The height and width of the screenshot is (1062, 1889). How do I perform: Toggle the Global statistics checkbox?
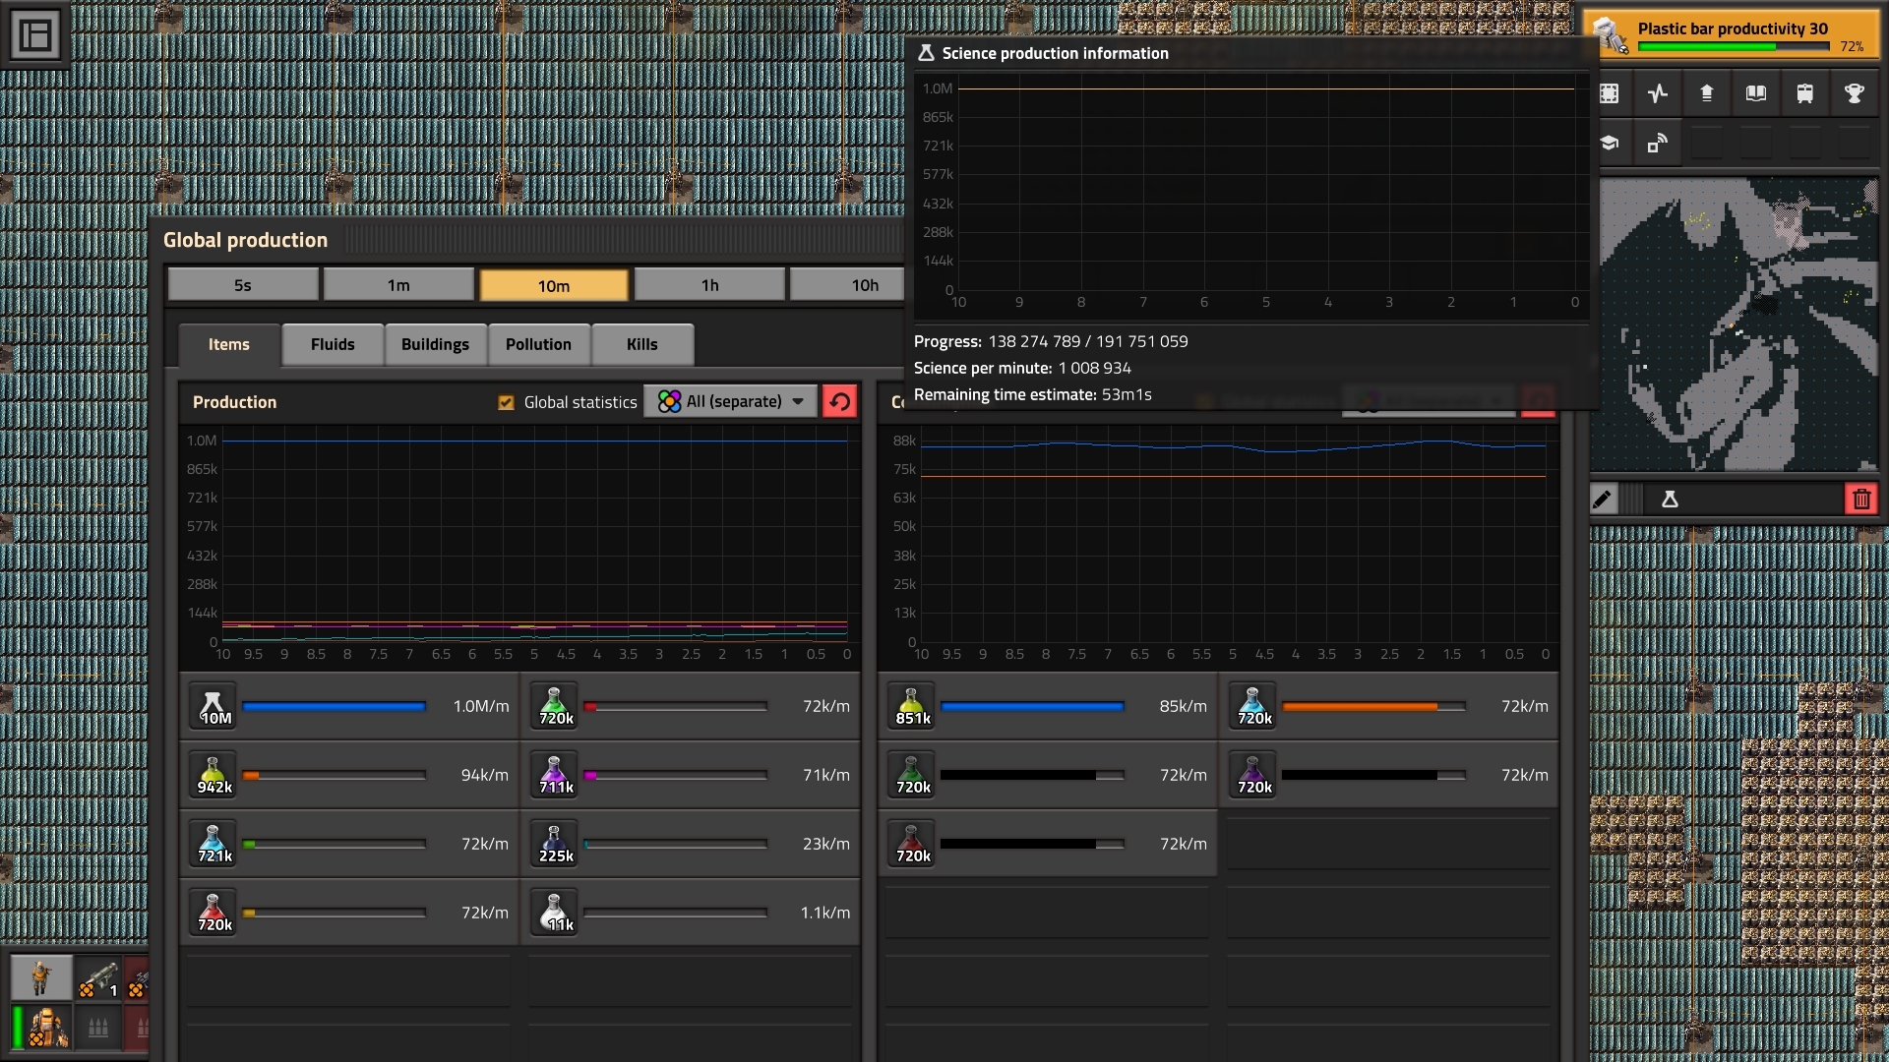point(507,402)
